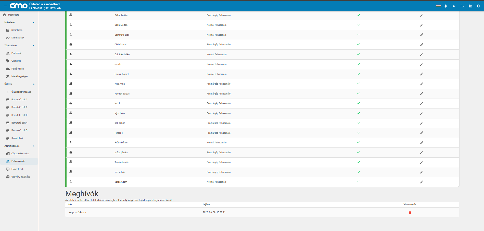This screenshot has width=484, height=231.
Task: Click pencil icon for Kiss Anna
Action: point(422,84)
